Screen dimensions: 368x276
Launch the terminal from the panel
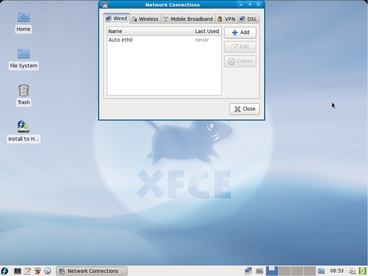pos(17,271)
